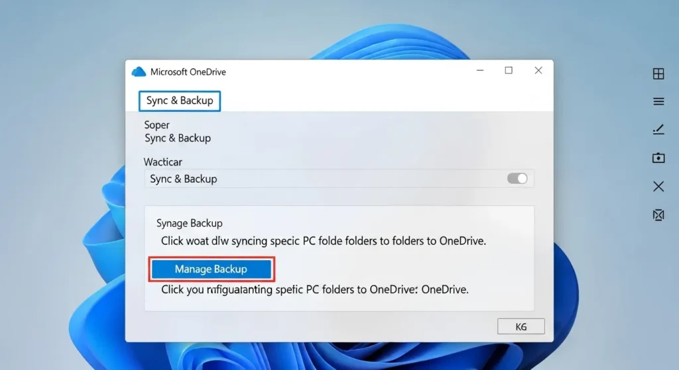This screenshot has width=679, height=370.
Task: Click the crossed envelope icon in sidebar
Action: coord(658,215)
